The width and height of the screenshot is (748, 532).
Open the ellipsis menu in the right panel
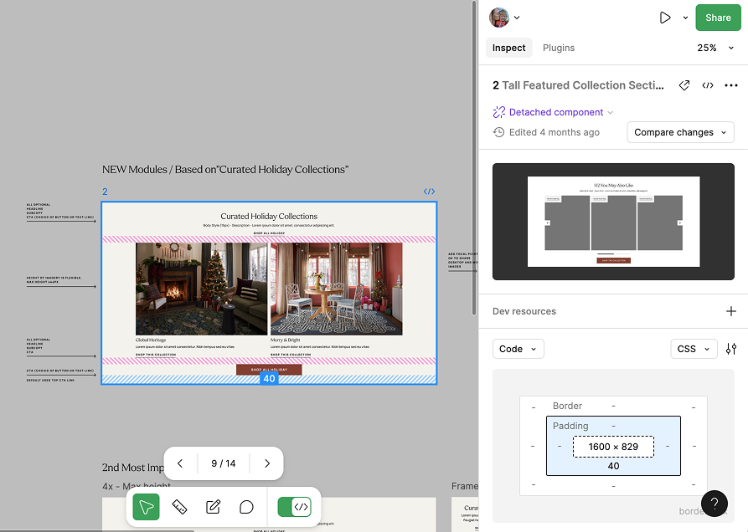tap(731, 84)
